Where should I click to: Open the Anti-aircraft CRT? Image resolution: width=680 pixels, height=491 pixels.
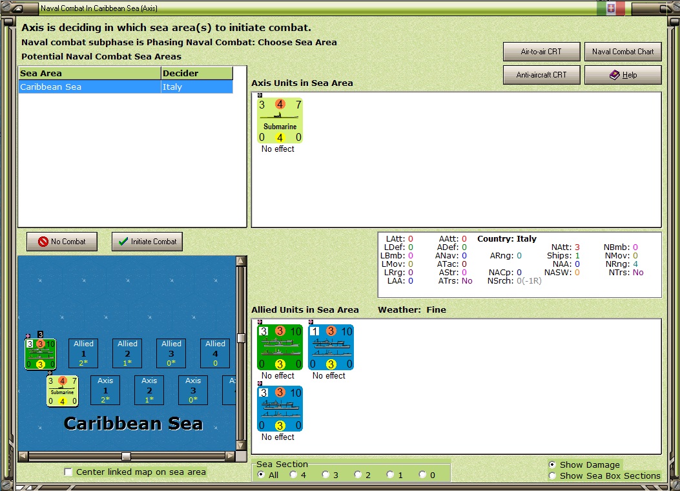pos(541,75)
